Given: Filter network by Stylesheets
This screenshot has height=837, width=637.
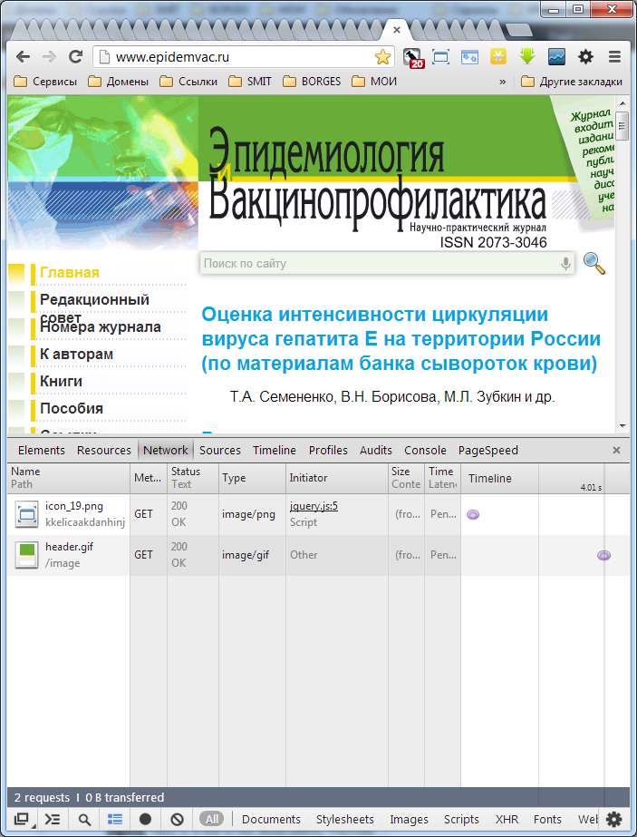Looking at the screenshot, I should click(344, 819).
